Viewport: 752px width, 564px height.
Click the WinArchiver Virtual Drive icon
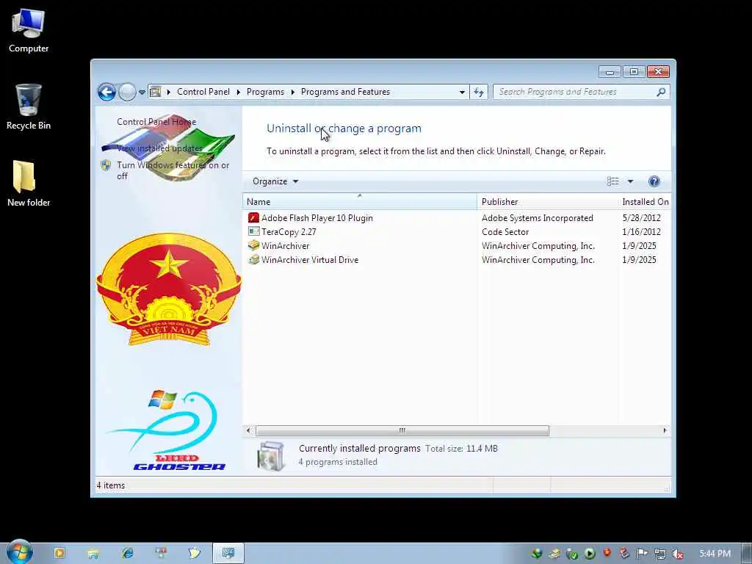pyautogui.click(x=253, y=259)
